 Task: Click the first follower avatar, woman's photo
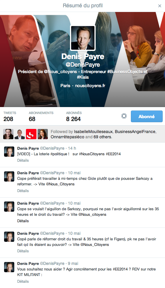pyautogui.click(x=8, y=134)
